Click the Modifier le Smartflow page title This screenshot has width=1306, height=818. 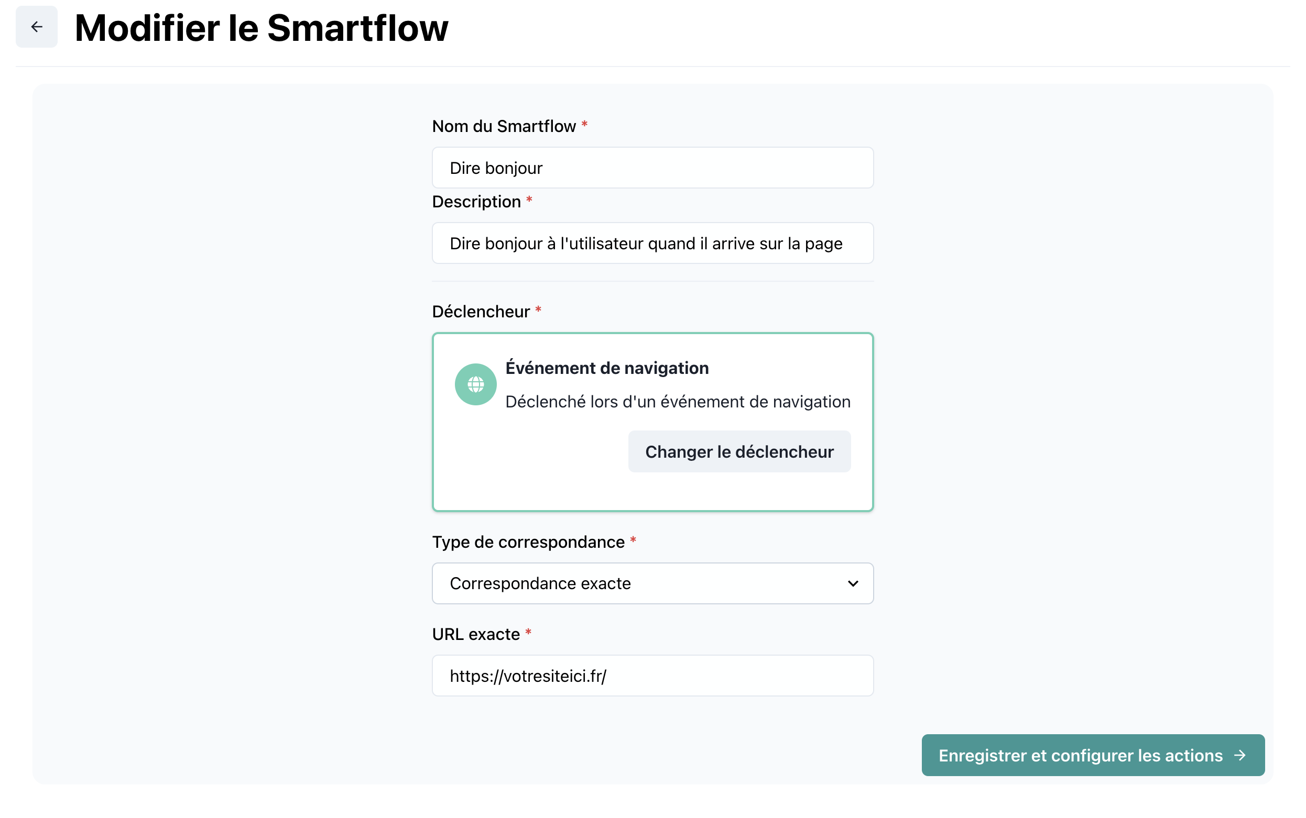(x=262, y=28)
